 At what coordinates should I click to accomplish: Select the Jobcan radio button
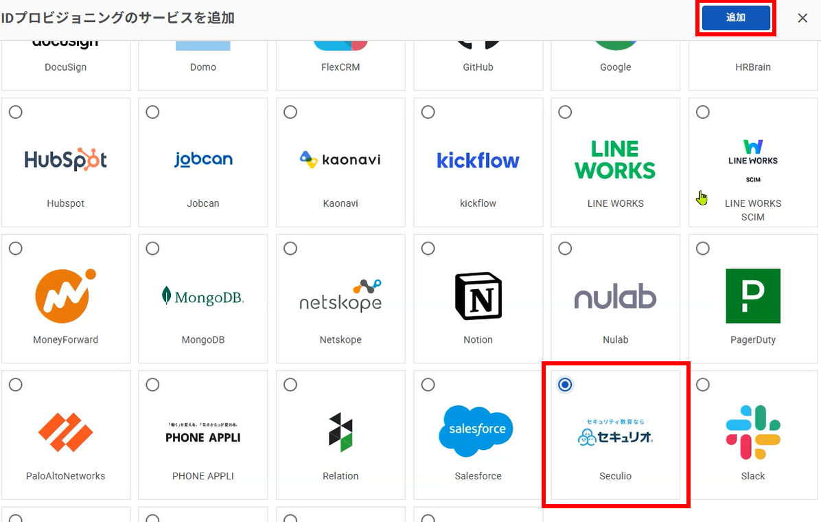(x=153, y=112)
